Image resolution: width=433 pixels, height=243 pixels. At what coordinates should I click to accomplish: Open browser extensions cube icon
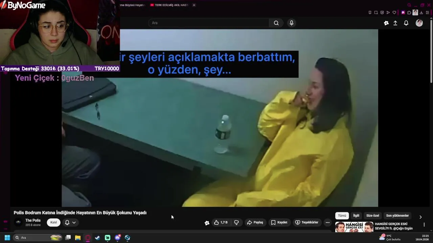[409, 12]
